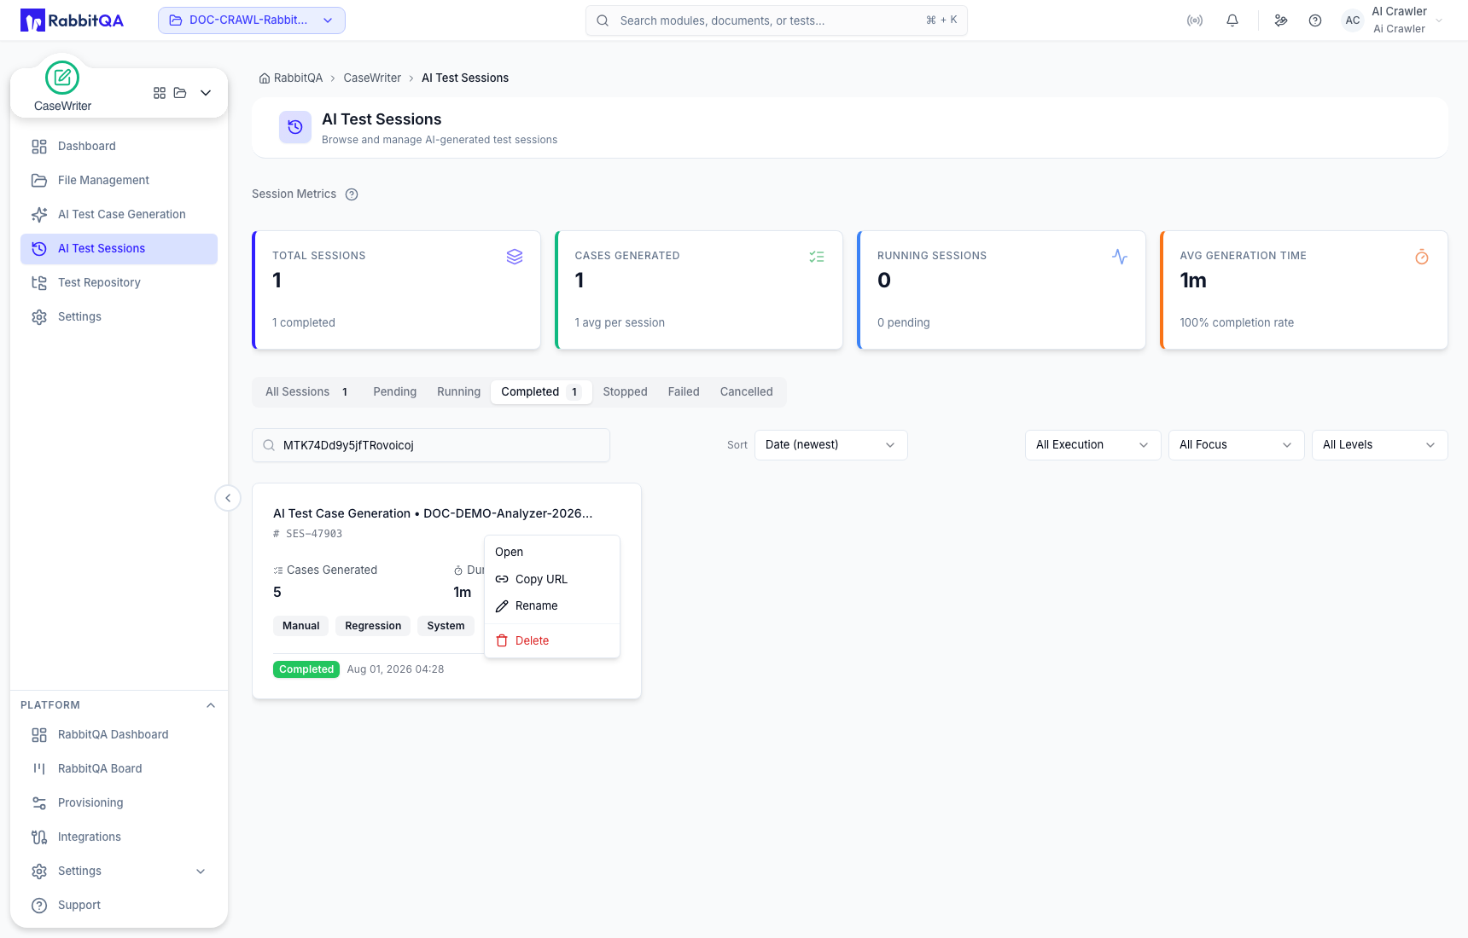
Task: Switch to the Running tab
Action: coord(459,392)
